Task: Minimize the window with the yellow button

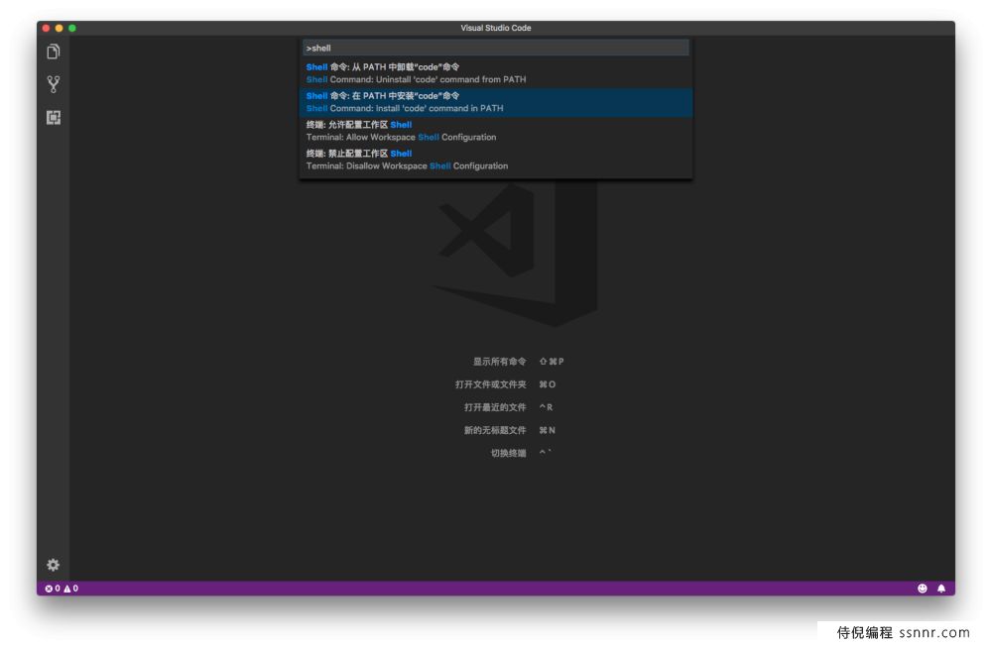Action: 59,28
